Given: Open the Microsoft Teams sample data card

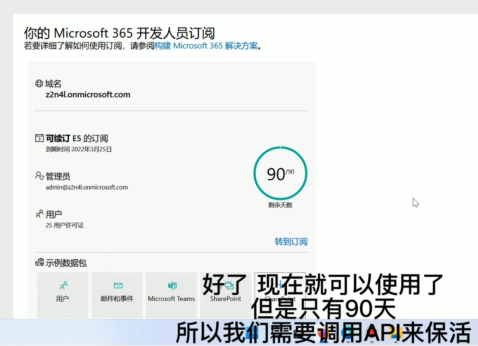Looking at the screenshot, I should 171,295.
